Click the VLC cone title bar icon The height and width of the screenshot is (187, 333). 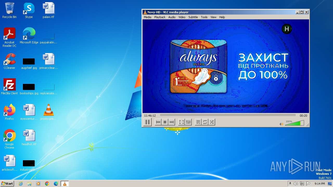(145, 12)
